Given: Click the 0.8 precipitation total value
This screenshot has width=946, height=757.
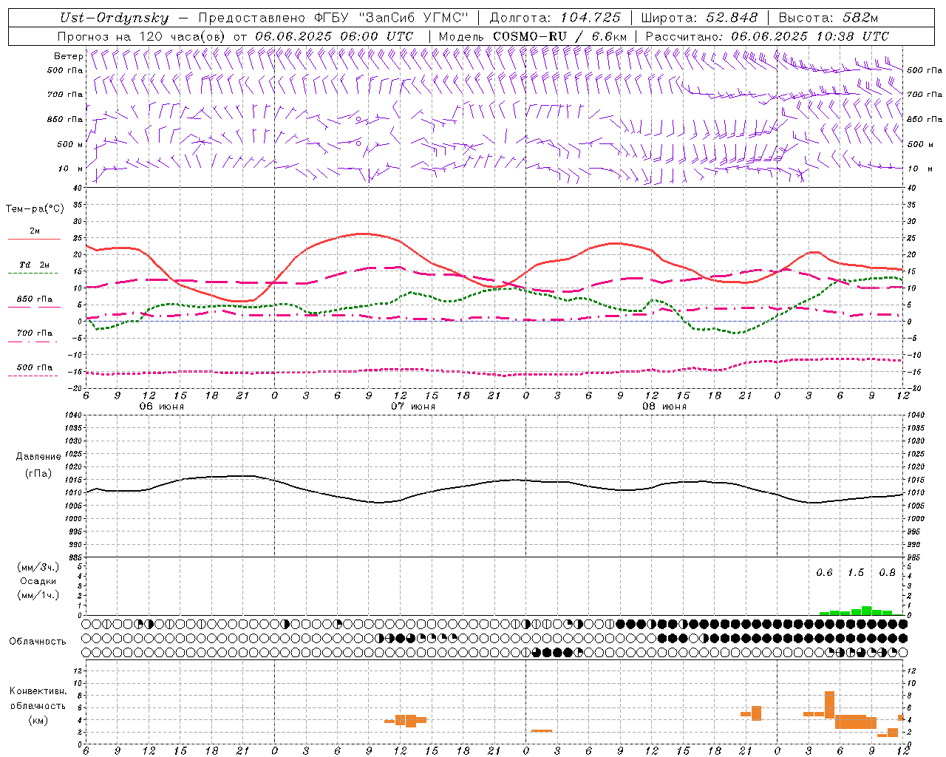Looking at the screenshot, I should (x=887, y=573).
